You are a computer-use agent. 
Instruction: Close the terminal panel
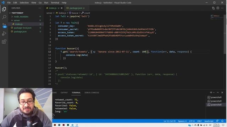point(222,92)
